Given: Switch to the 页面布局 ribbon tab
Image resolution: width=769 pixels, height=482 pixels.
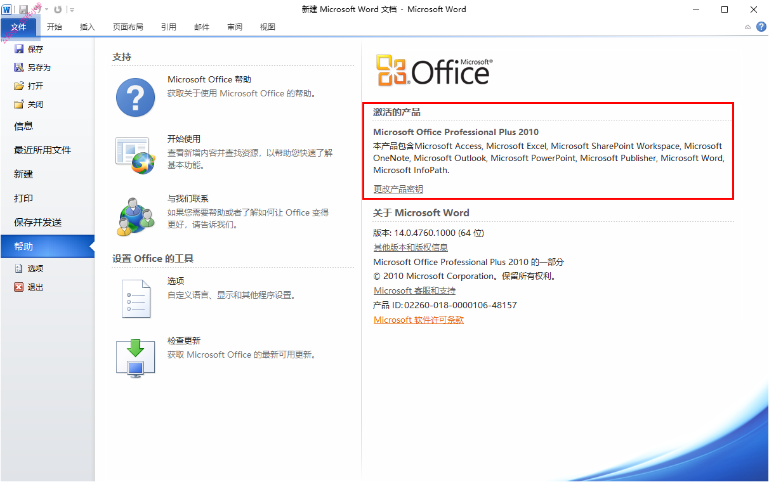Looking at the screenshot, I should click(x=128, y=27).
